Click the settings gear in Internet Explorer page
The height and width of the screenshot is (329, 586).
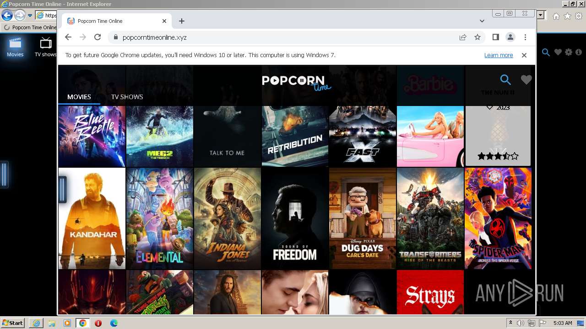pos(569,53)
